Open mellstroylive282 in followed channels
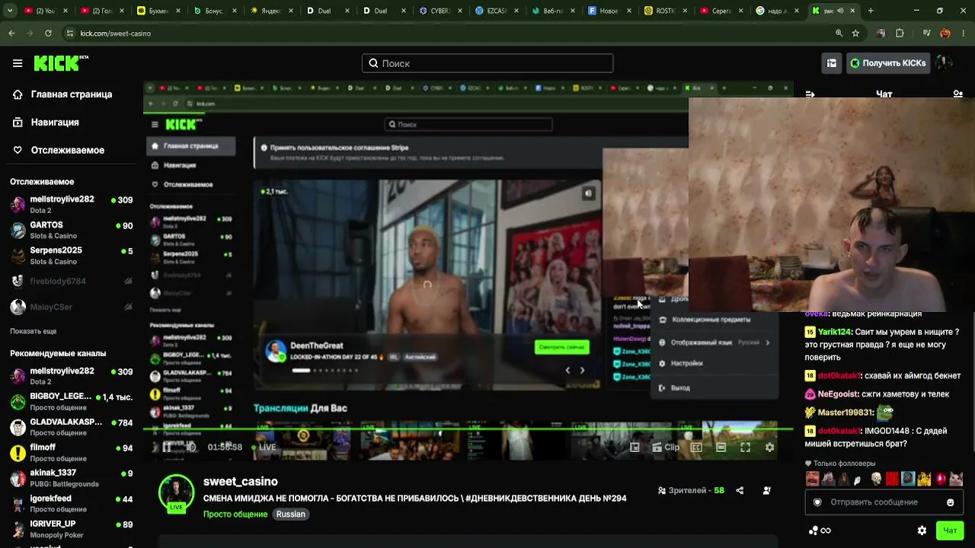This screenshot has width=975, height=548. [x=72, y=204]
